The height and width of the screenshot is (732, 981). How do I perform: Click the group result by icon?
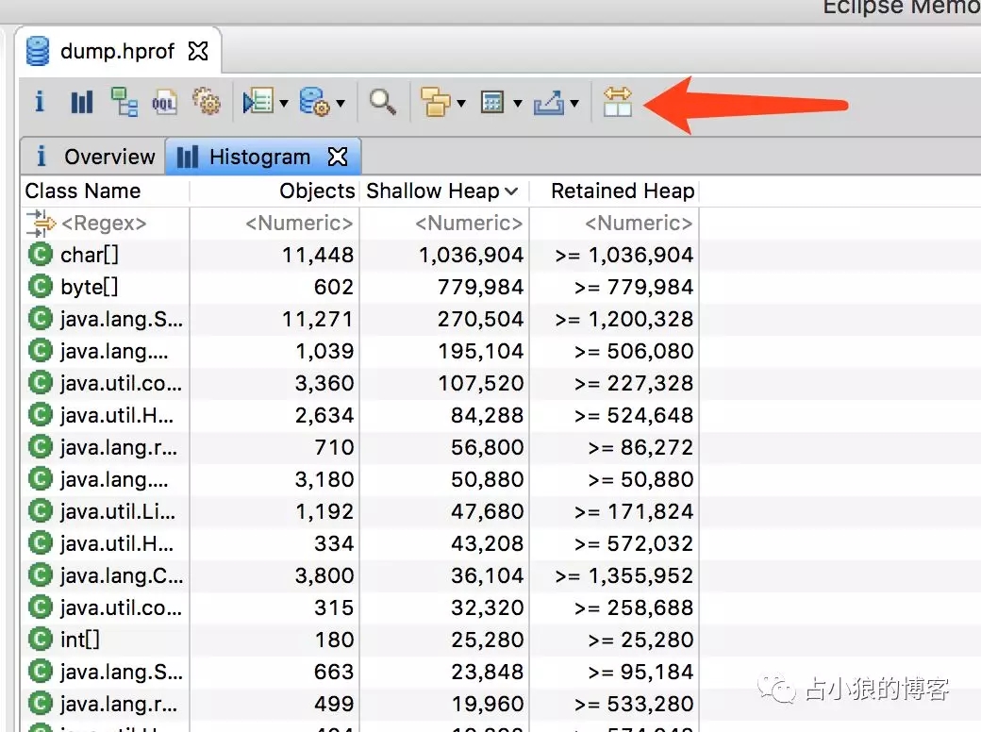point(436,102)
